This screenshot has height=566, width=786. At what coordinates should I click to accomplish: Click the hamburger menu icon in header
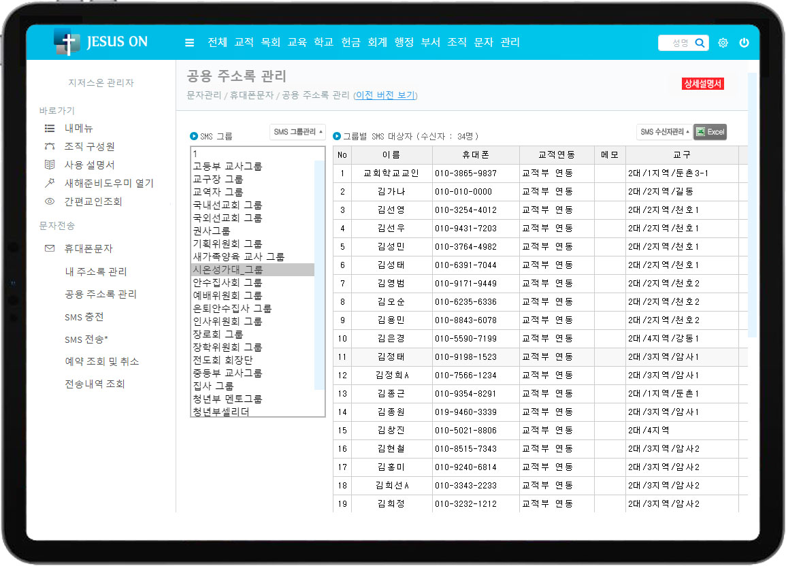pos(189,43)
